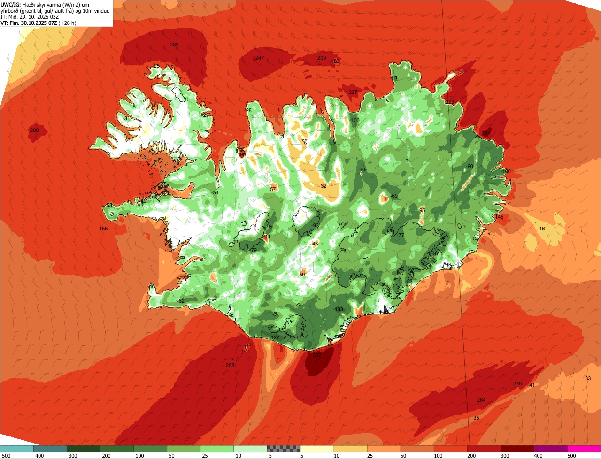Click the 33 value at the right edge
The image size is (601, 459).
tap(588, 378)
